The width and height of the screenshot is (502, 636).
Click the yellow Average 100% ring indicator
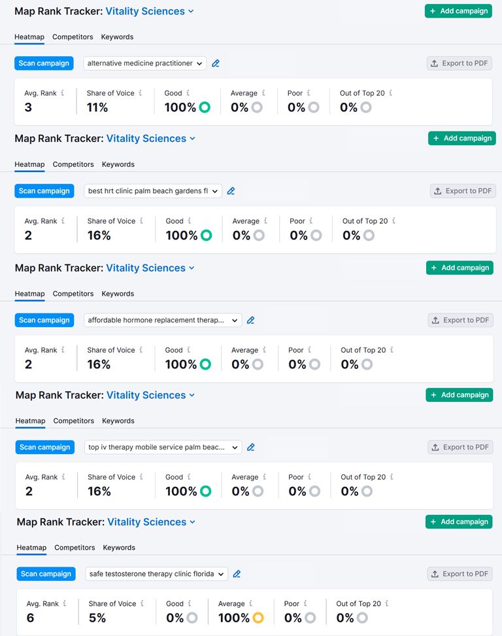[x=258, y=618]
